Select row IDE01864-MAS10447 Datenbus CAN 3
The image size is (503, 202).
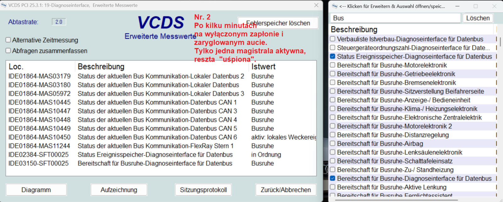[x=161, y=111]
